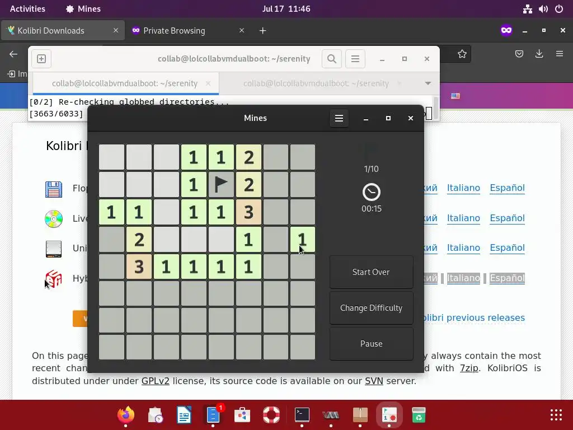
Task: Expand the terminal tab list dropdown arrow
Action: (x=428, y=83)
